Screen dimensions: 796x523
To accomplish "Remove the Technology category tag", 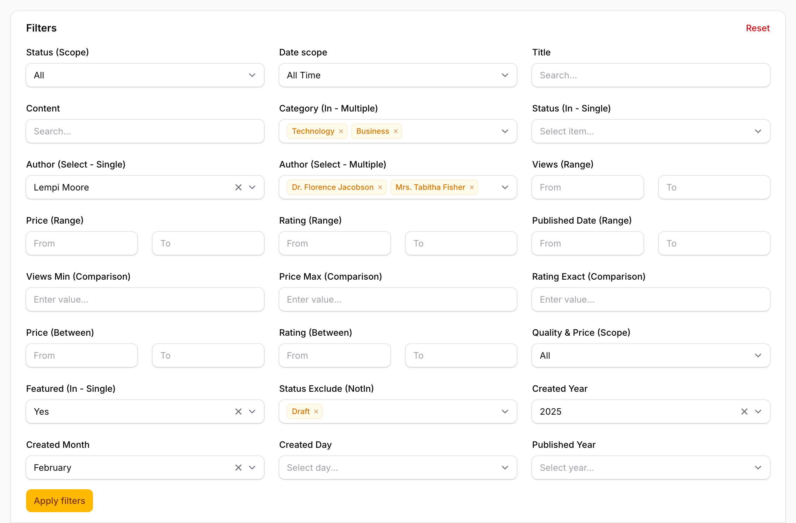I will tap(341, 131).
